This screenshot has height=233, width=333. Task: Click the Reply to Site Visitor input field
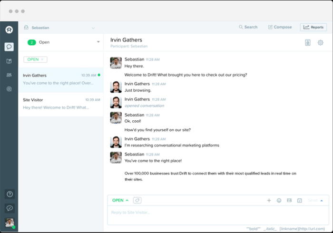point(218,215)
